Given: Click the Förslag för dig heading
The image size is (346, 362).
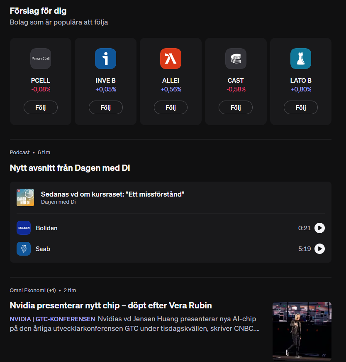Looking at the screenshot, I should (38, 11).
